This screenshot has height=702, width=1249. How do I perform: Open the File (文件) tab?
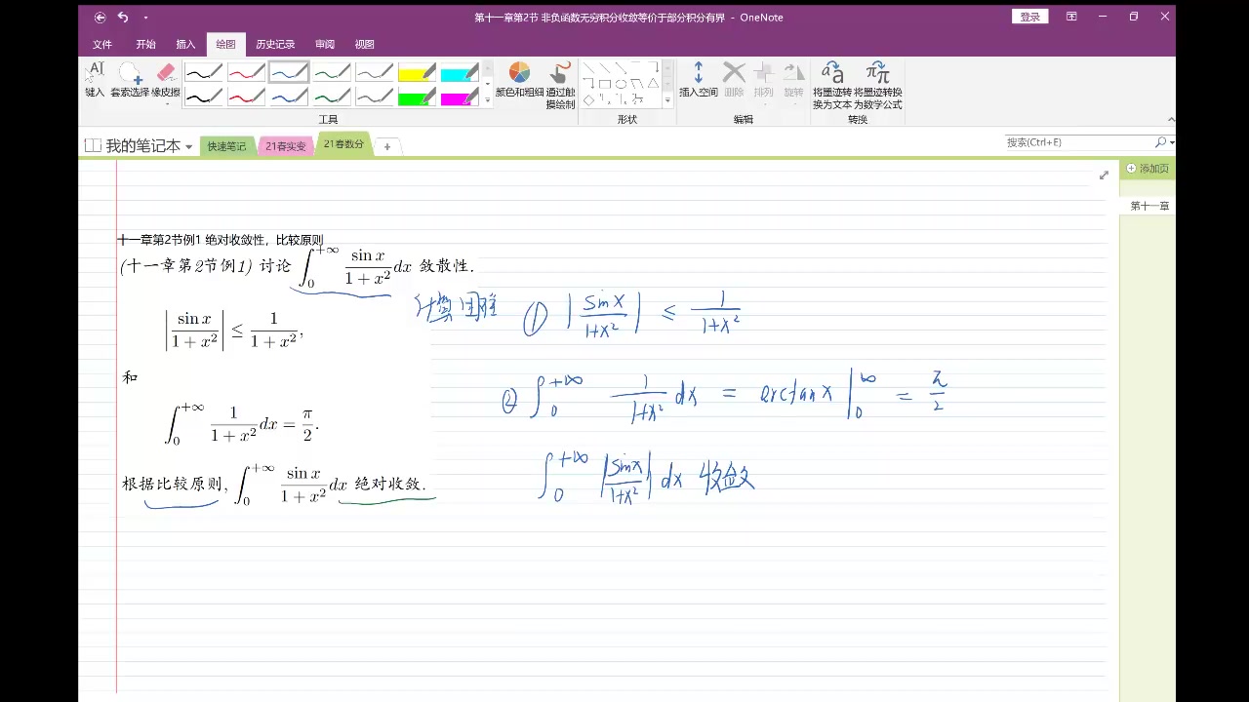point(102,44)
